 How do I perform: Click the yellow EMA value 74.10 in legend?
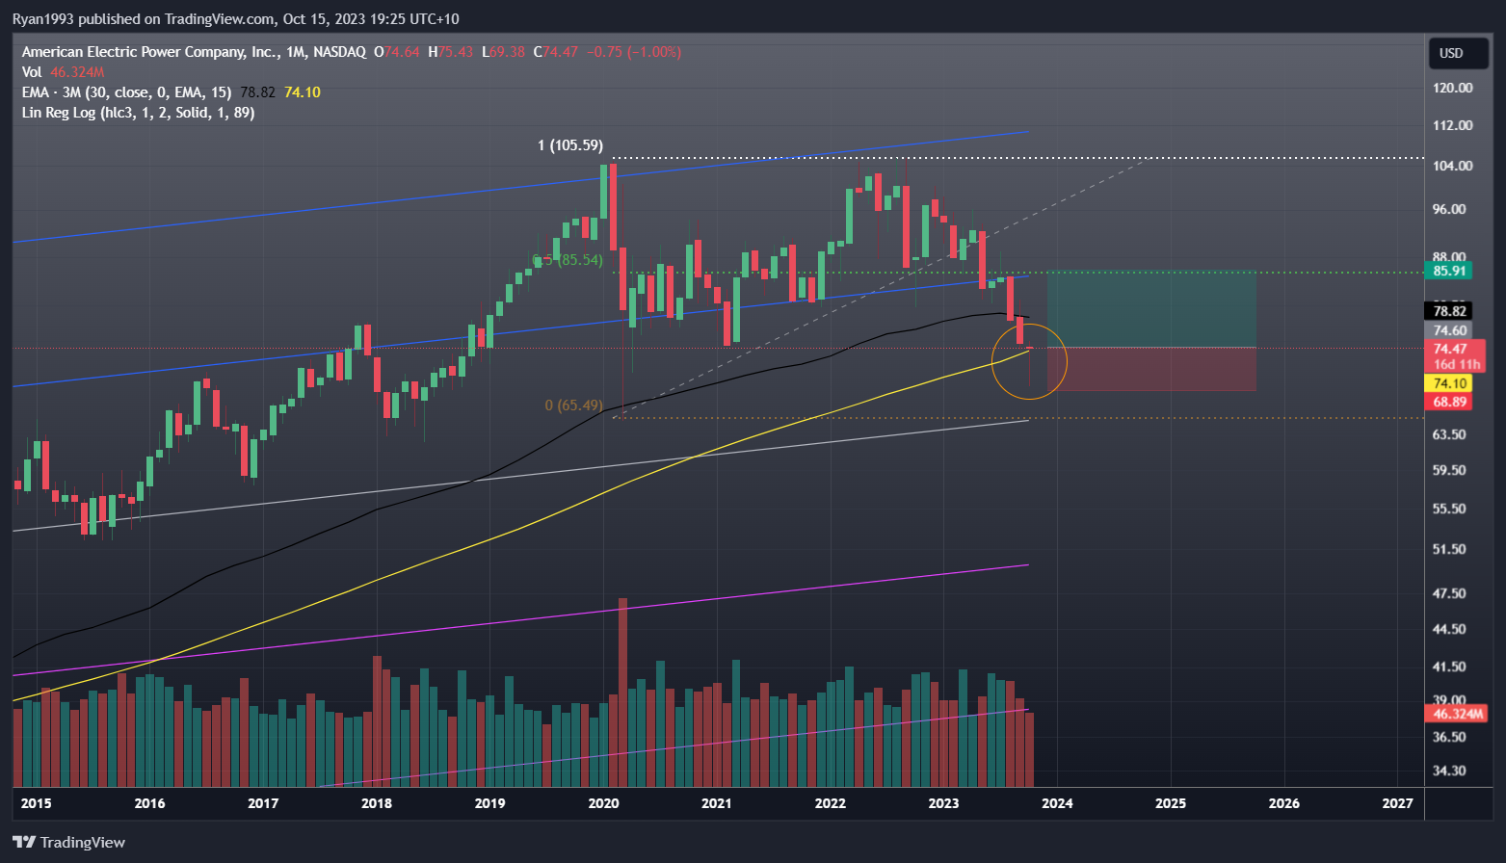pyautogui.click(x=303, y=92)
